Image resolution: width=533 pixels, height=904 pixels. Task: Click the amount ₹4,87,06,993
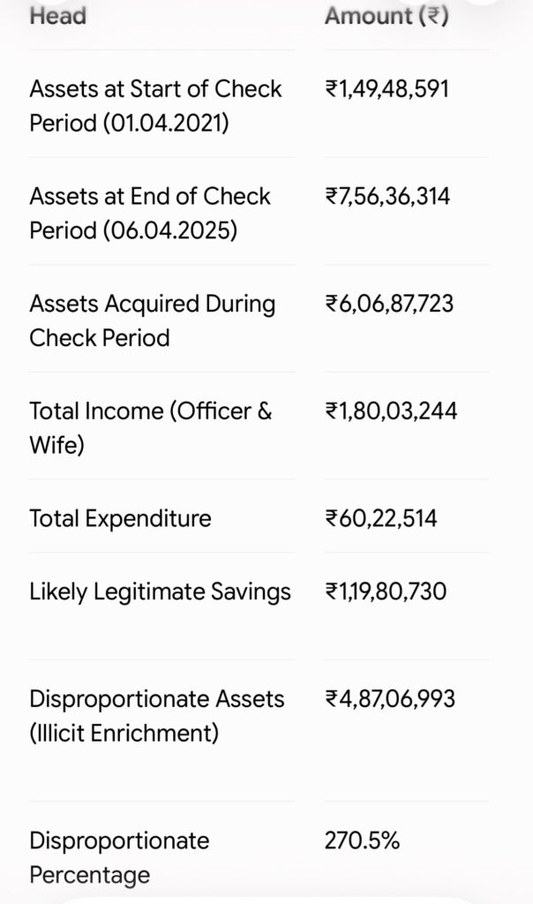tap(390, 699)
